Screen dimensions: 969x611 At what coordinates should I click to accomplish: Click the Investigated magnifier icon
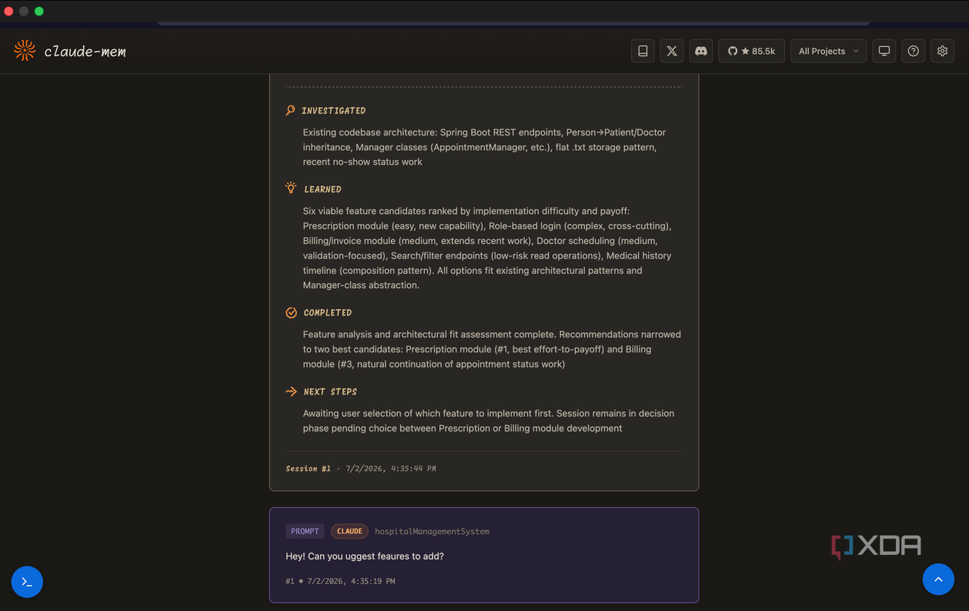[x=290, y=110]
